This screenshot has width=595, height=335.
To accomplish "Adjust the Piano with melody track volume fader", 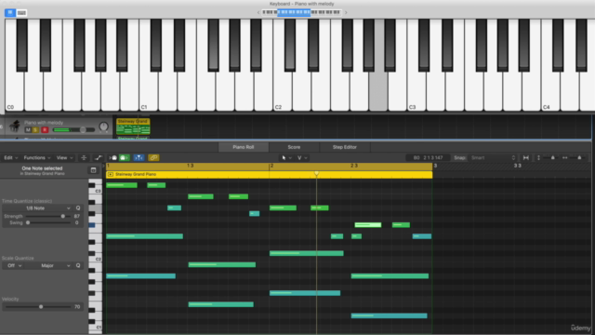I will pyautogui.click(x=74, y=130).
